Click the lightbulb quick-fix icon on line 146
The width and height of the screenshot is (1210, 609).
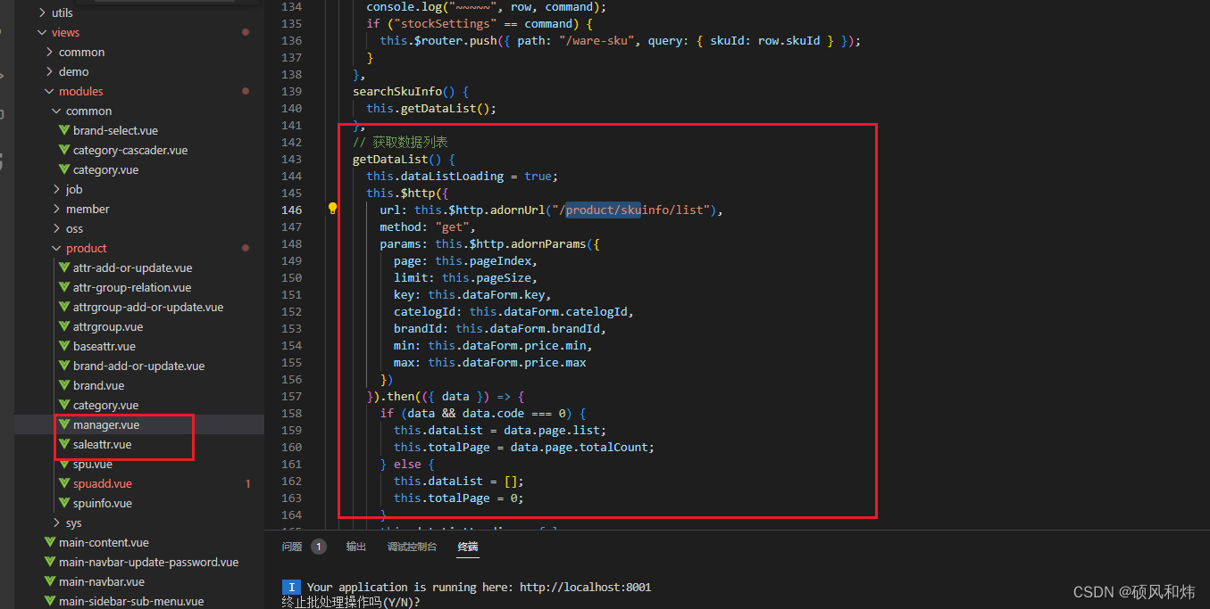332,209
